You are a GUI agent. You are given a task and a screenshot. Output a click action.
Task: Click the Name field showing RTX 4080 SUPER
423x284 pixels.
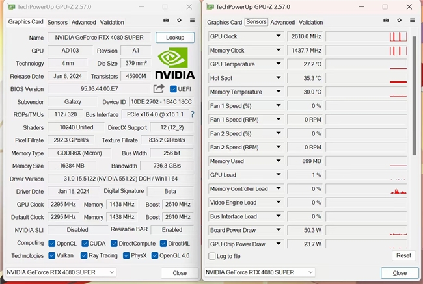click(x=100, y=38)
